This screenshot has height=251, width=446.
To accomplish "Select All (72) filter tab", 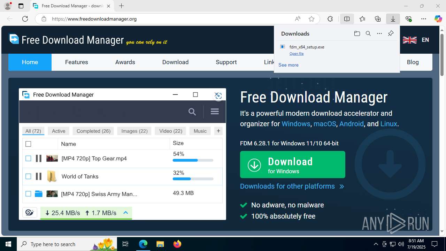I will coord(33,131).
